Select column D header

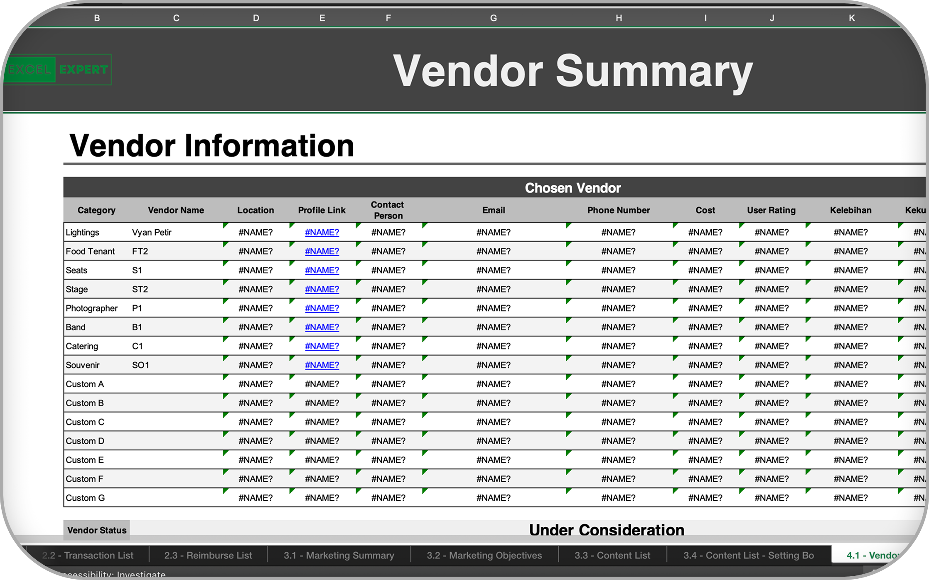pos(256,18)
